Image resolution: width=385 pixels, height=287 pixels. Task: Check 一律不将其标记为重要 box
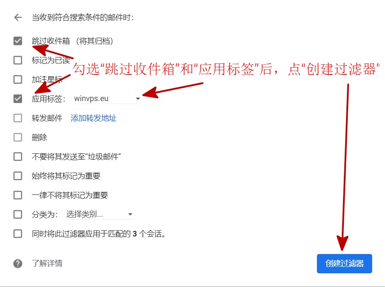(18, 195)
